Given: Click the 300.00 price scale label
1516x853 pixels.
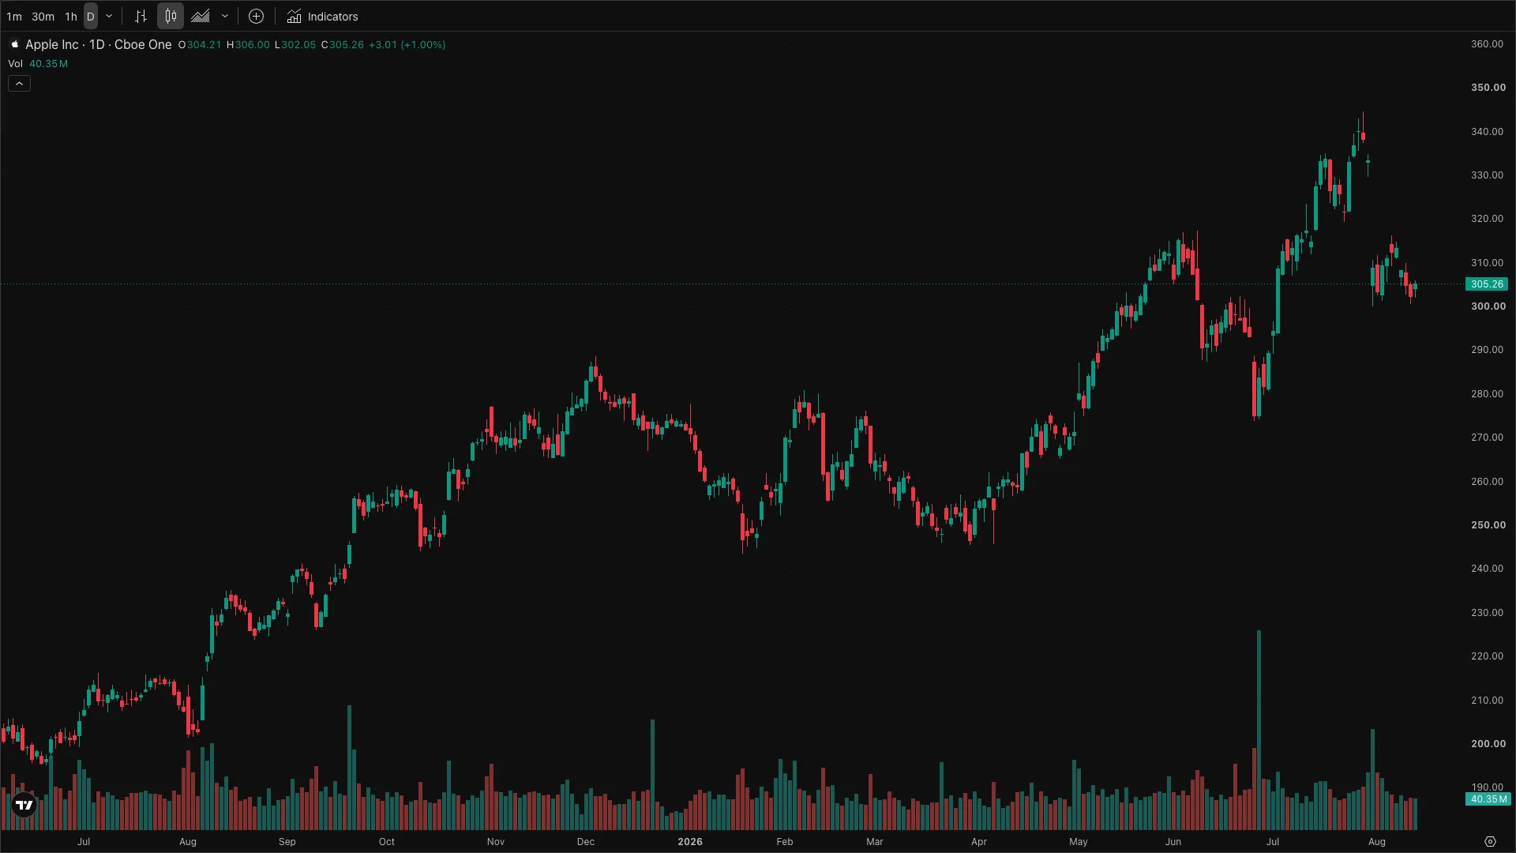Looking at the screenshot, I should (1488, 306).
